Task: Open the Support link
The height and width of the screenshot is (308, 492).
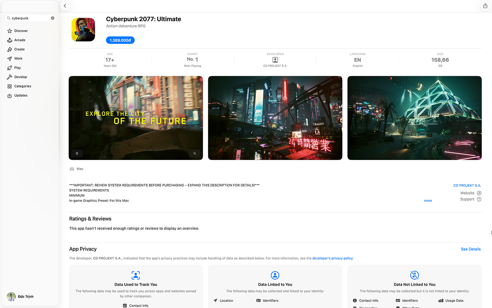Action: (x=467, y=199)
